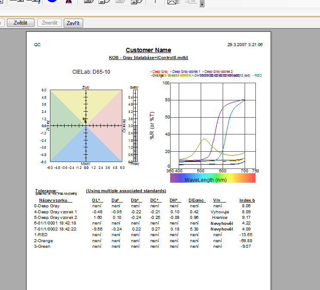Image resolution: width=320 pixels, height=290 pixels.
Task: Click Nevyhověl in the 18:42:18 row
Action: coord(222,223)
